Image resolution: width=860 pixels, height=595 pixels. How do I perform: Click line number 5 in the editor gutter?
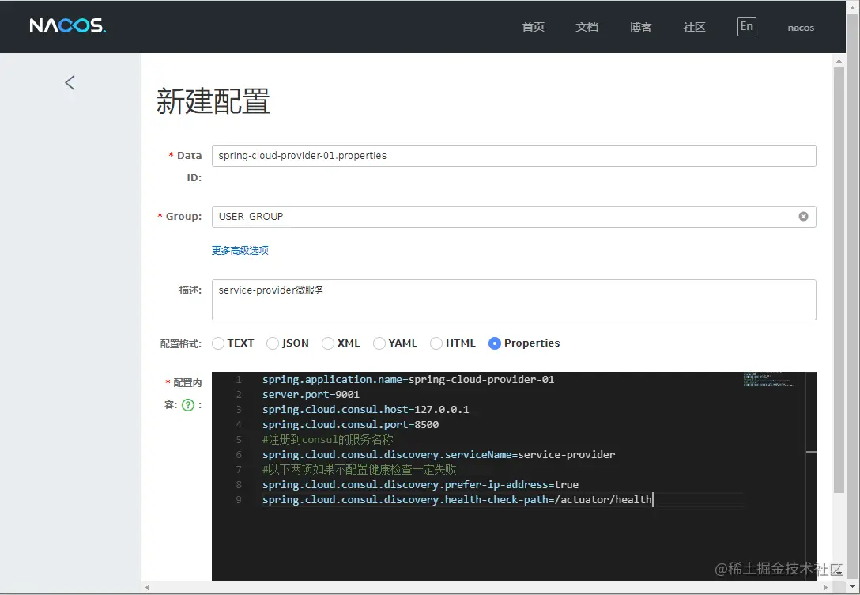(x=239, y=440)
